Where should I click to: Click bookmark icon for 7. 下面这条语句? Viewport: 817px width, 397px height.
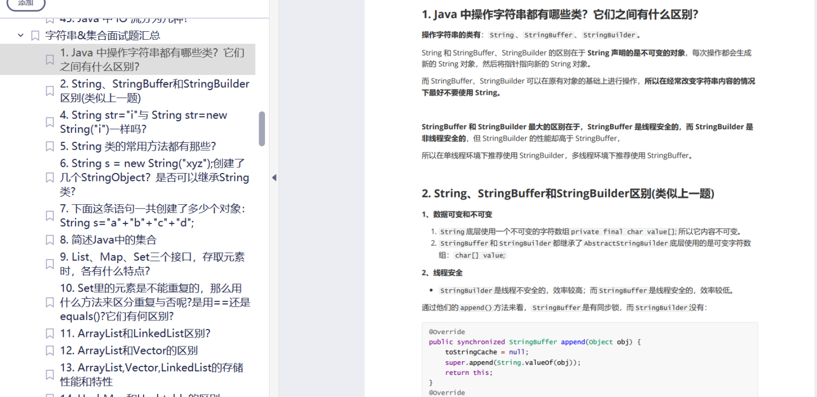(49, 216)
